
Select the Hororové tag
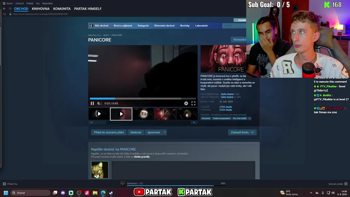coord(206,118)
